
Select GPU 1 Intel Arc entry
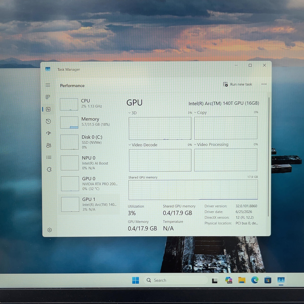[x=89, y=204]
